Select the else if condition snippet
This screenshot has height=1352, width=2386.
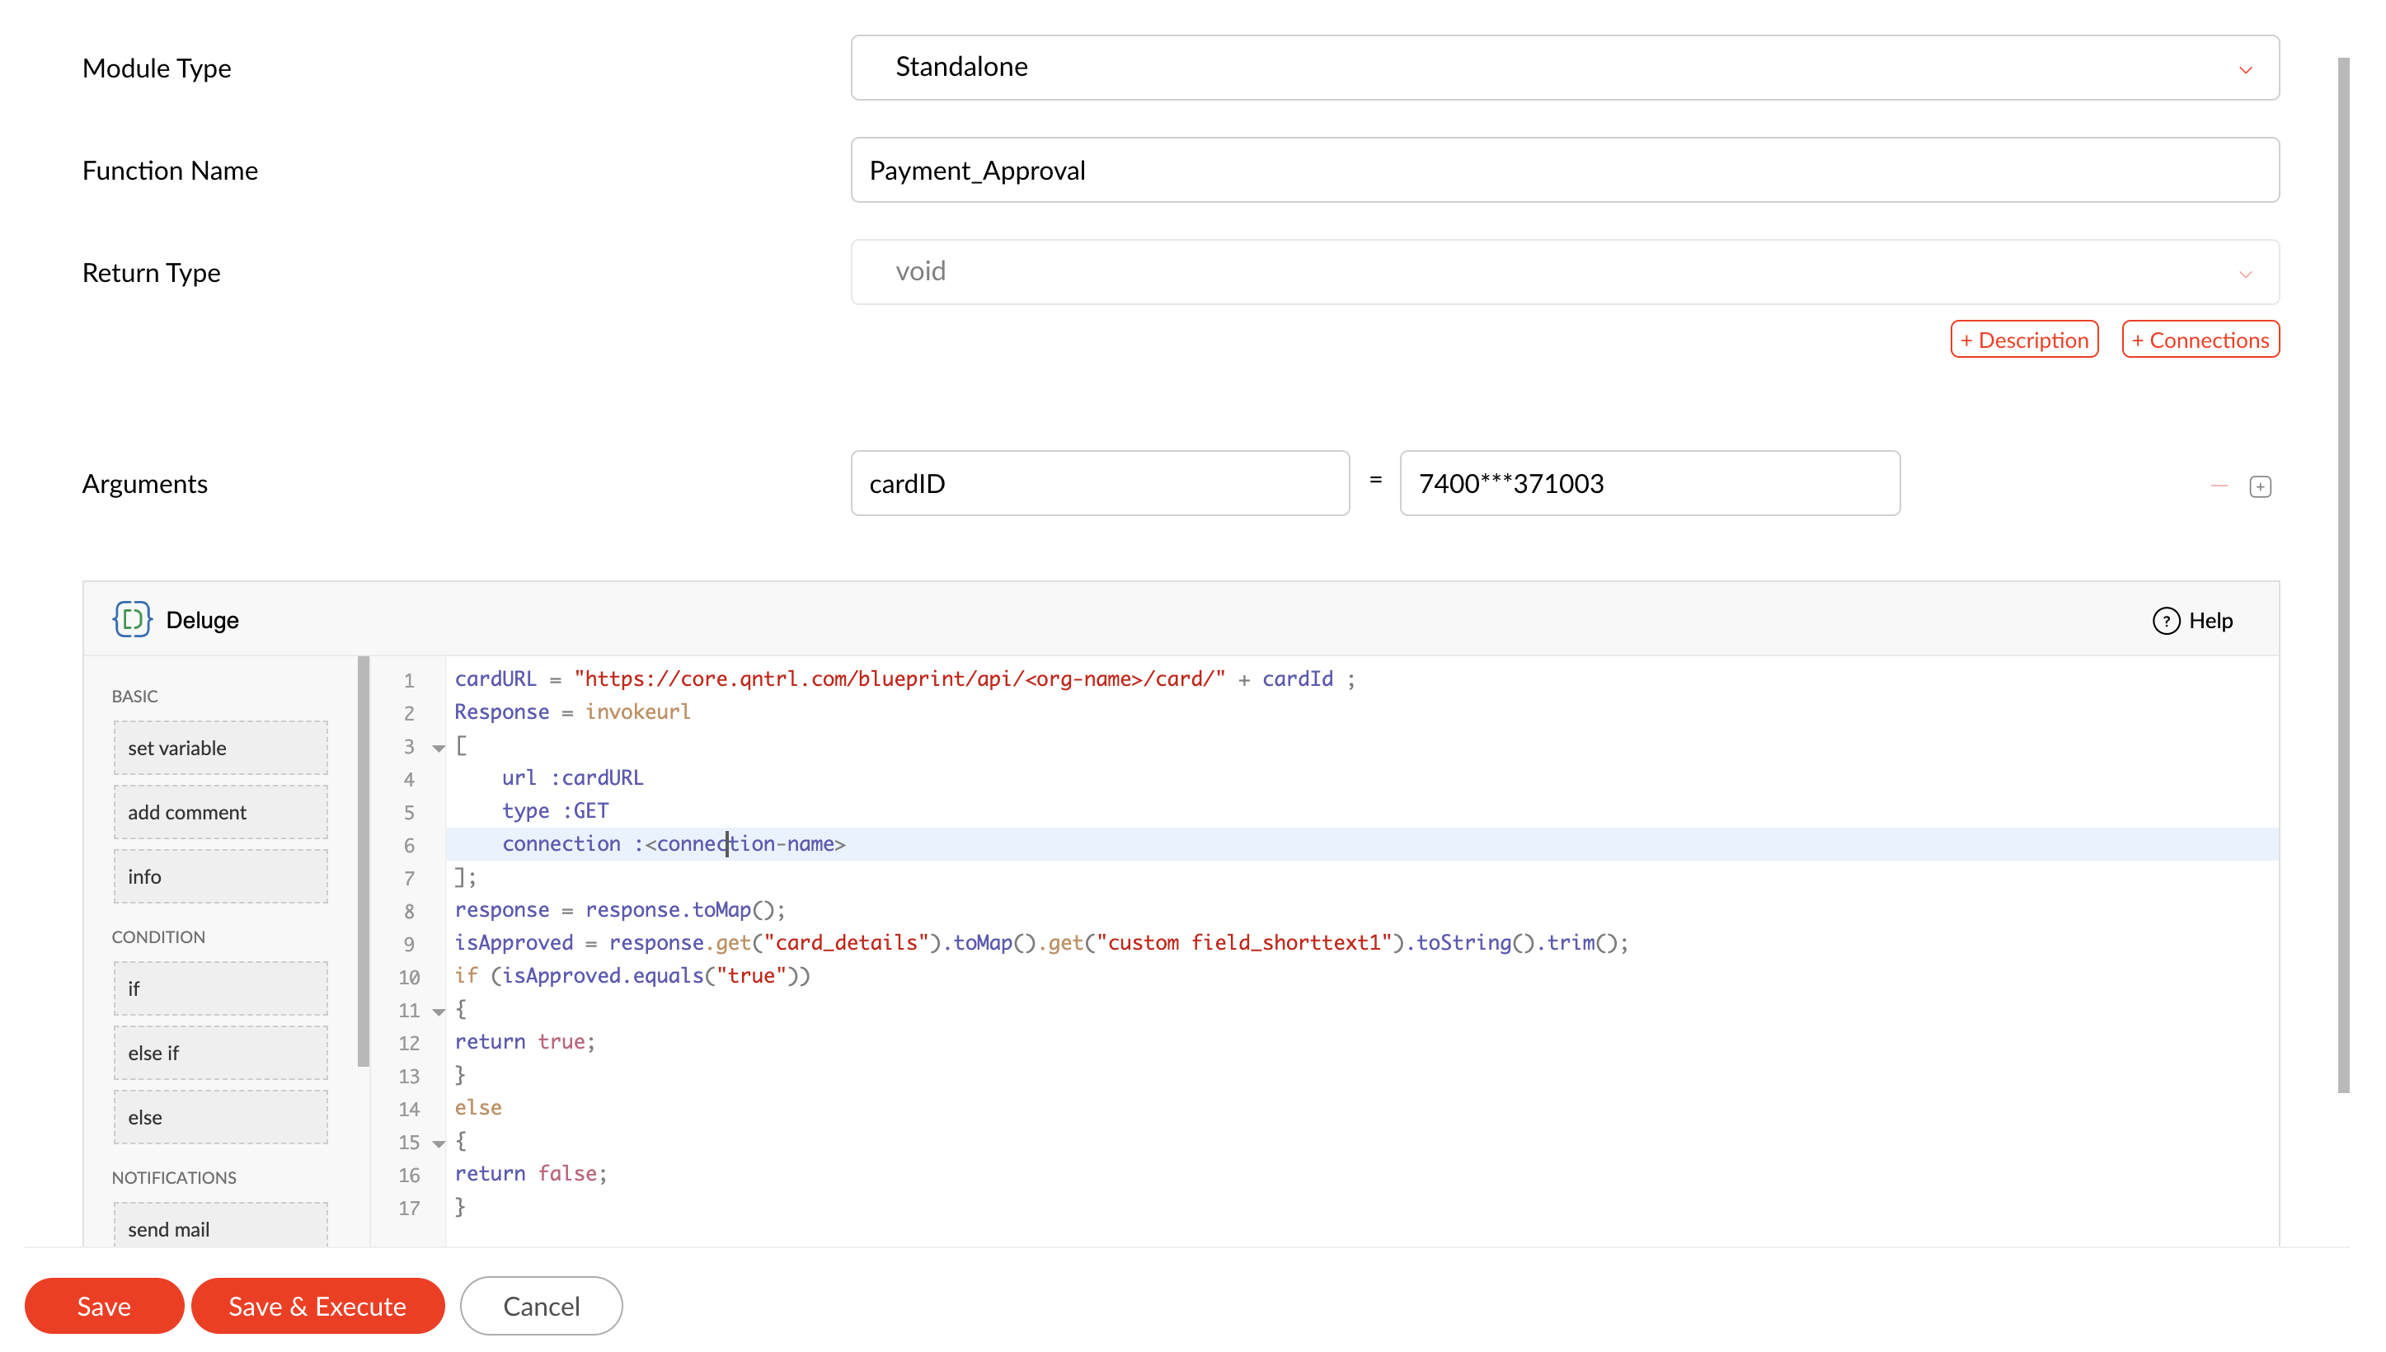pos(220,1052)
